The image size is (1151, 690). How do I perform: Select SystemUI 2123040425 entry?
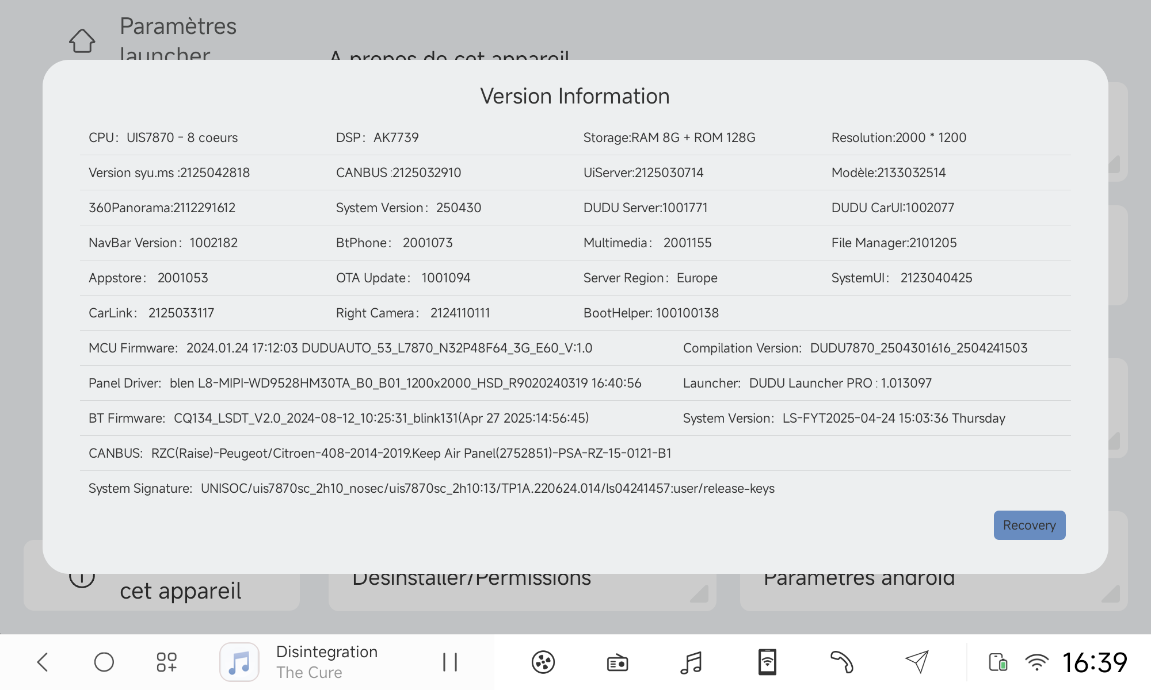tap(902, 278)
